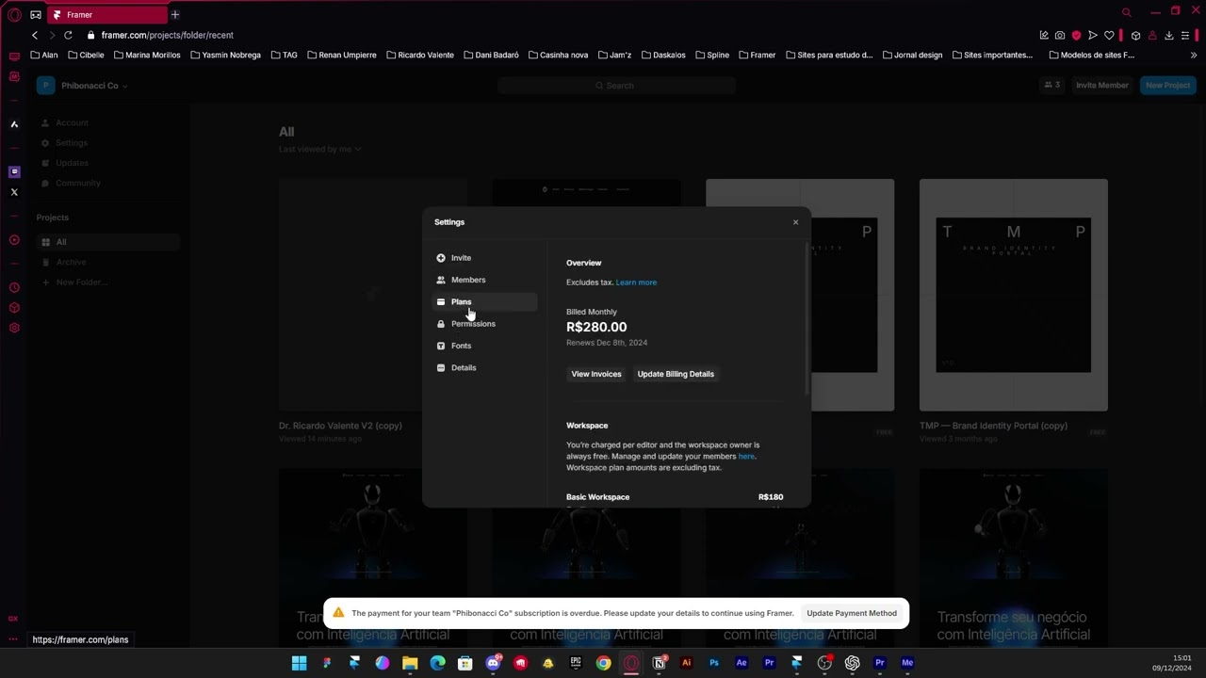Open X in the Opera sidebar
1206x678 pixels.
tap(14, 192)
